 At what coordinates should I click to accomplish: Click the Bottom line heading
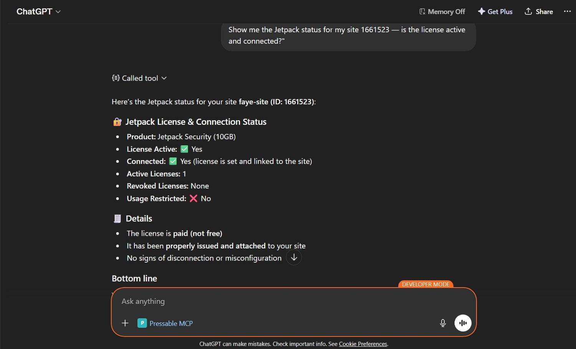(134, 278)
